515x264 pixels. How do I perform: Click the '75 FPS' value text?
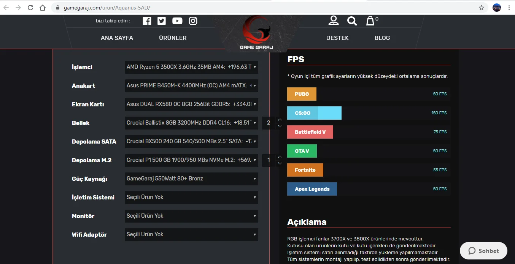(440, 132)
